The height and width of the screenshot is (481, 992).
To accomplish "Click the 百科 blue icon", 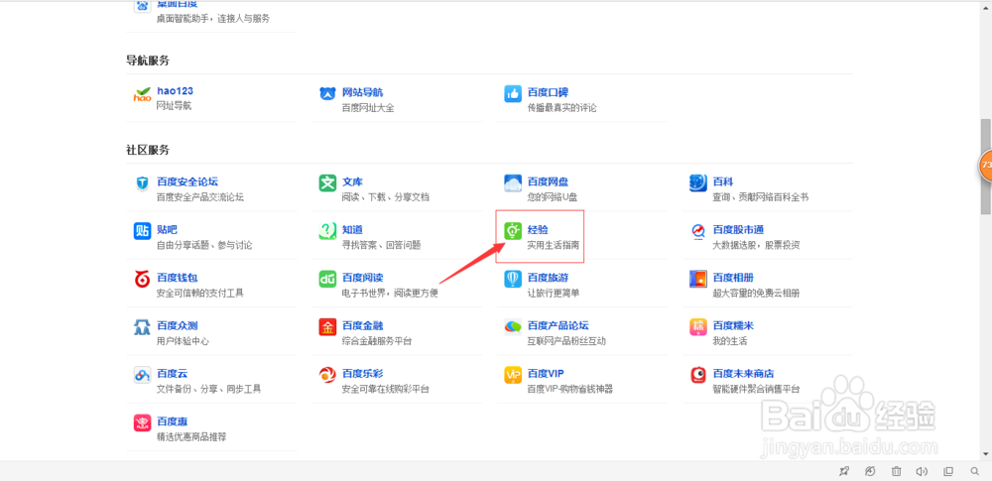I will pos(697,183).
